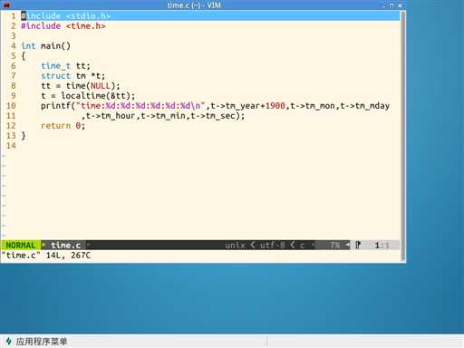Place cursor on #include <time.h> line
Image resolution: width=464 pixels, height=348 pixels.
[x=63, y=26]
